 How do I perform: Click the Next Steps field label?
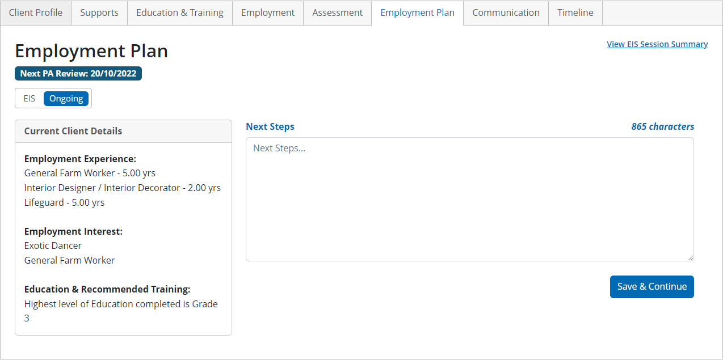(x=270, y=127)
